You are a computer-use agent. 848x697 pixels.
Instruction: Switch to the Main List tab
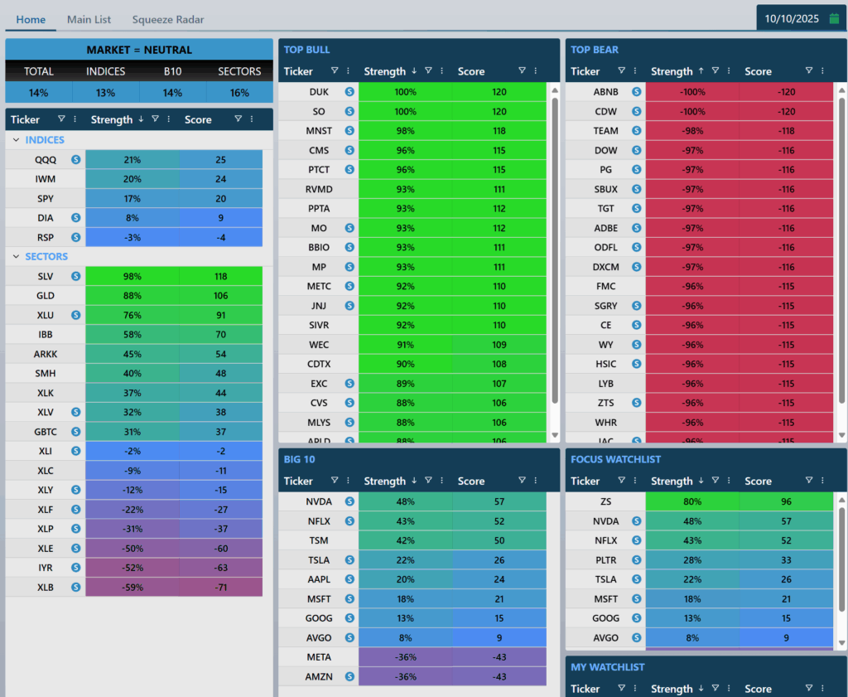tap(89, 19)
